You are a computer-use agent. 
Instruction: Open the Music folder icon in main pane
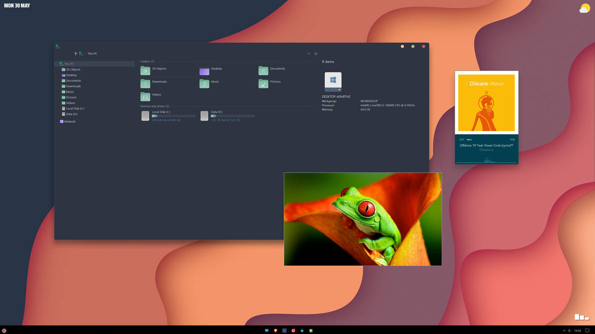coord(204,83)
